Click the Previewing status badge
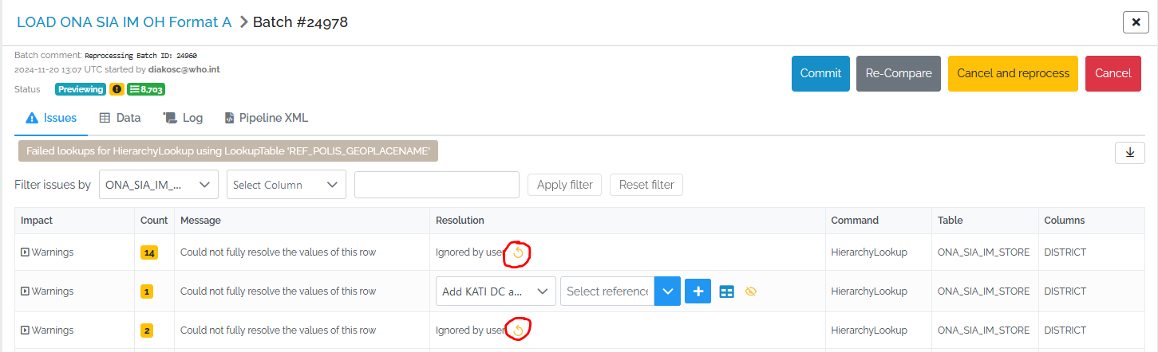 click(x=81, y=89)
